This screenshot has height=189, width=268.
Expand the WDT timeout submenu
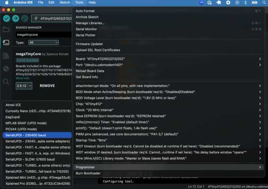(x=168, y=147)
